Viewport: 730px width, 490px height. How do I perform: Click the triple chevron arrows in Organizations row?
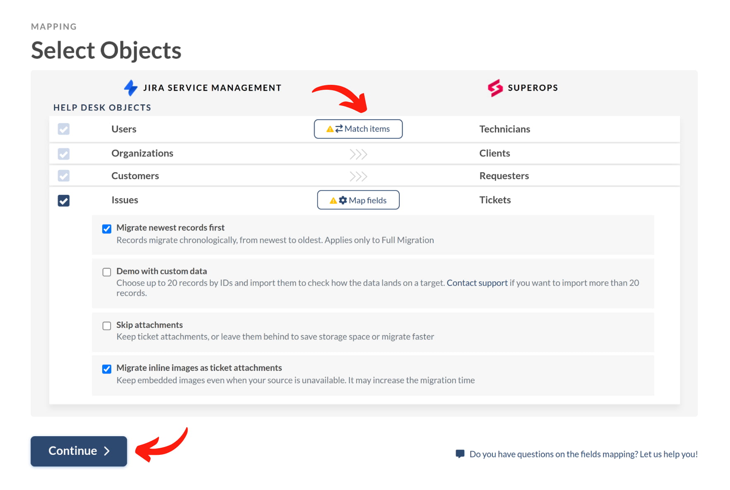click(x=358, y=154)
